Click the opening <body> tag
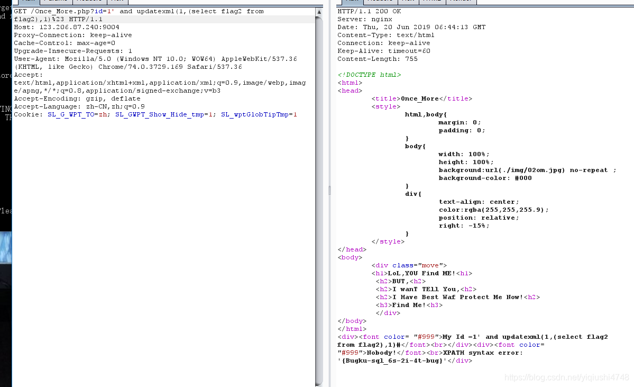This screenshot has width=634, height=387. click(350, 257)
